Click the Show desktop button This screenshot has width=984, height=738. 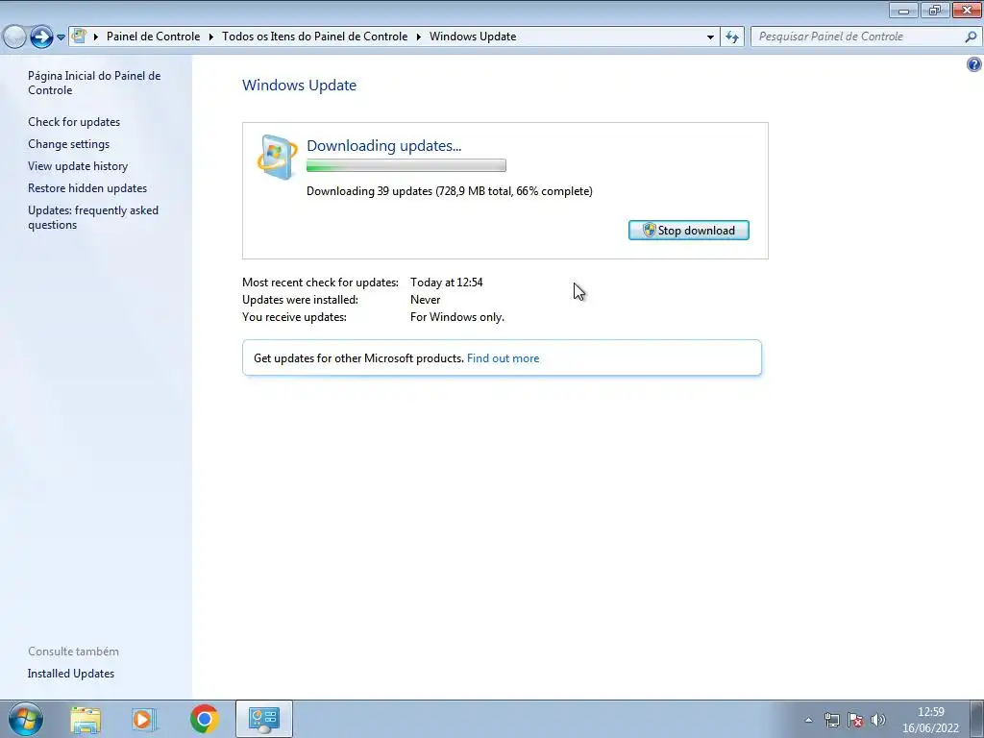coord(977,719)
